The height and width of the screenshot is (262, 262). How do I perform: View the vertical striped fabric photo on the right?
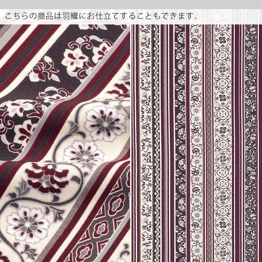pos(197,143)
